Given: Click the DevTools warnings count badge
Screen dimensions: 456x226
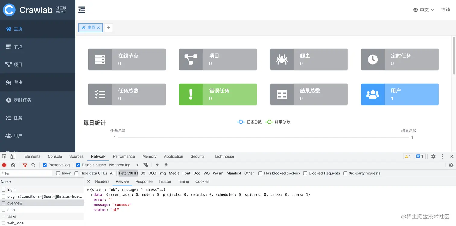Looking at the screenshot, I should coord(408,156).
